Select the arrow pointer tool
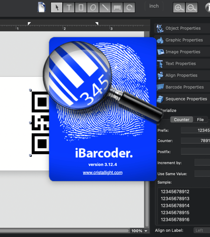210x237 pixels. coord(57,7)
